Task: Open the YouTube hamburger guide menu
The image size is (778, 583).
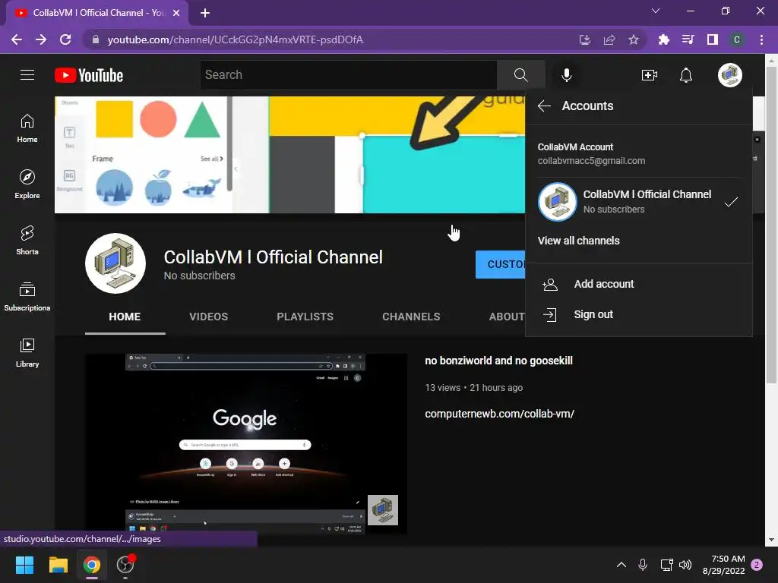Action: [x=27, y=75]
